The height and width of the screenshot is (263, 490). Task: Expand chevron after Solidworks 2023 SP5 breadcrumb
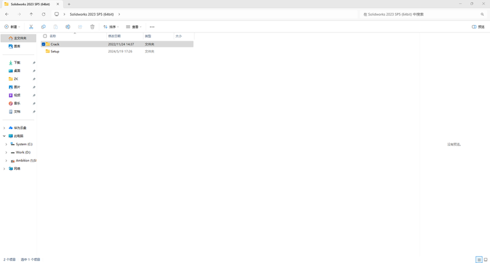point(119,14)
